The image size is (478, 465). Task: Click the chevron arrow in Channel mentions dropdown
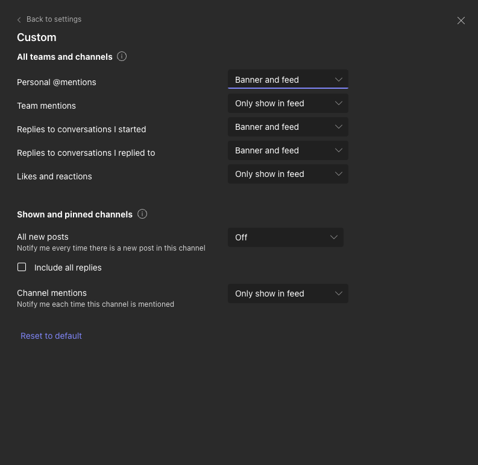tap(338, 293)
